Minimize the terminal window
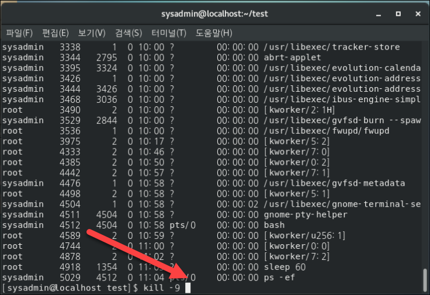Screen dimensions: 430x295 tap(379, 14)
